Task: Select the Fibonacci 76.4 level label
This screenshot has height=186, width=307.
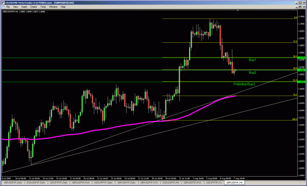Action: coord(295,95)
